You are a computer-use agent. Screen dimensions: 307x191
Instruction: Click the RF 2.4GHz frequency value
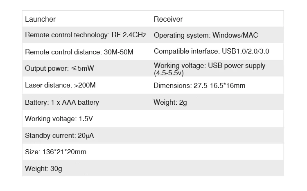click(129, 35)
